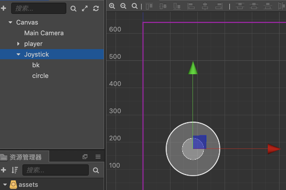Zoom in the scene view
This screenshot has width=286, height=190.
(112, 6)
